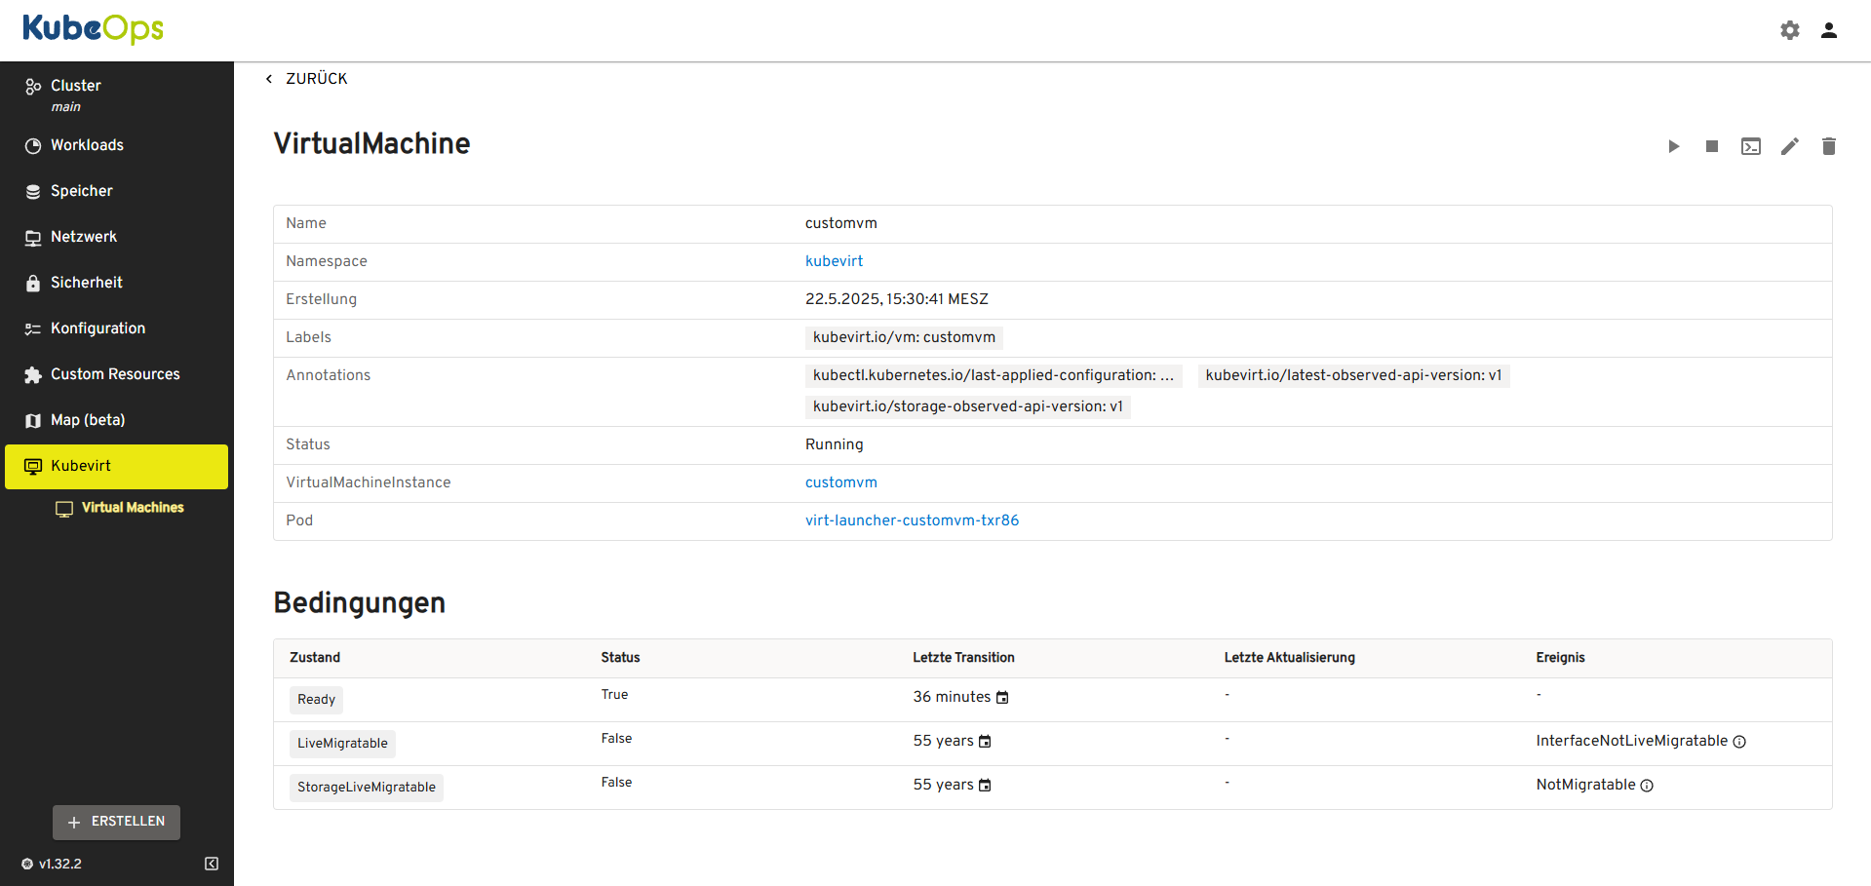Screen dimensions: 1871x886
Task: Toggle date format for StorageLiveMigratable transition
Action: (x=985, y=786)
